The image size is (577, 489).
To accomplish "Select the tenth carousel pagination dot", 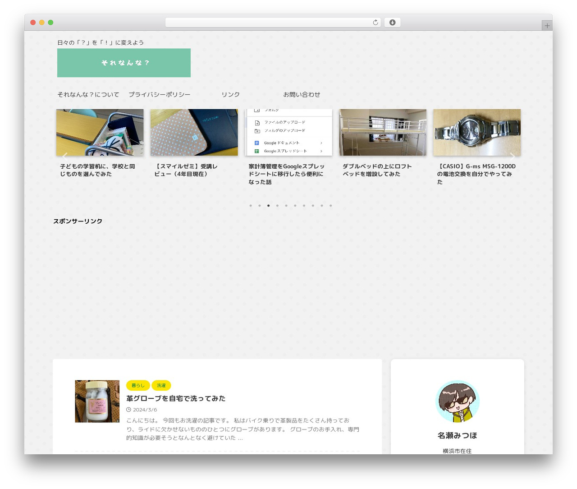I will tap(331, 206).
